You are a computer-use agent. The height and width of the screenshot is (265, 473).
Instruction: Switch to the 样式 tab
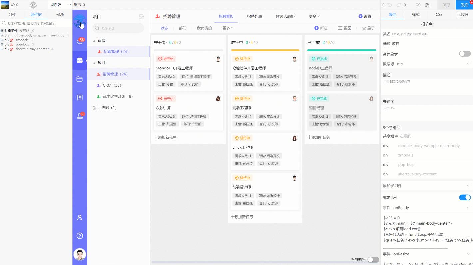416,15
